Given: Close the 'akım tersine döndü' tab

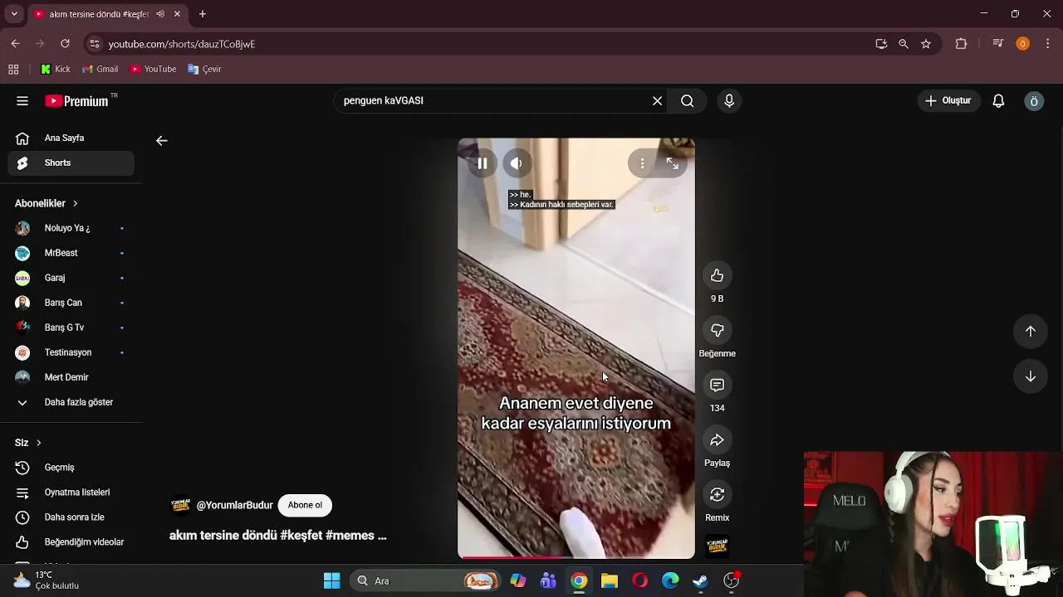Looking at the screenshot, I should click(x=177, y=14).
